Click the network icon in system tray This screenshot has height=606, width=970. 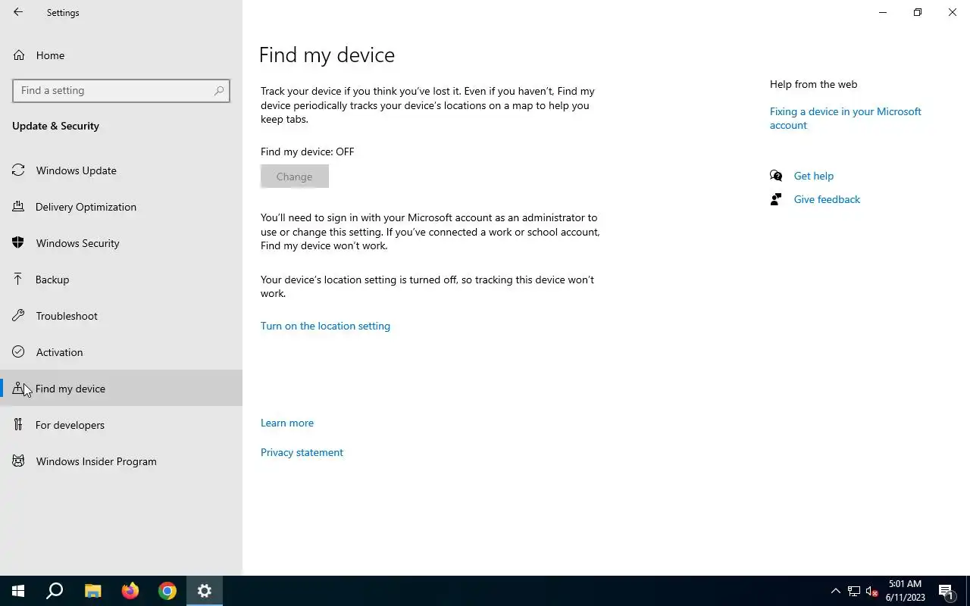click(854, 591)
